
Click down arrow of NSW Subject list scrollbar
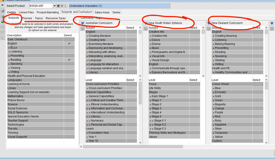(x=203, y=76)
